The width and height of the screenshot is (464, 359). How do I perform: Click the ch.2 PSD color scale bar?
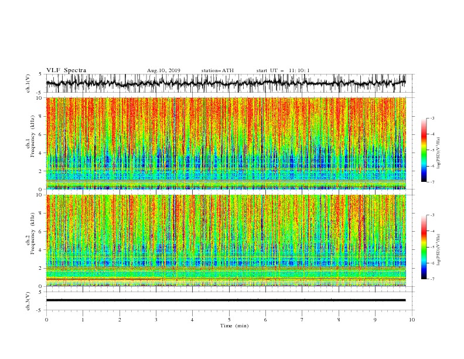click(x=424, y=247)
